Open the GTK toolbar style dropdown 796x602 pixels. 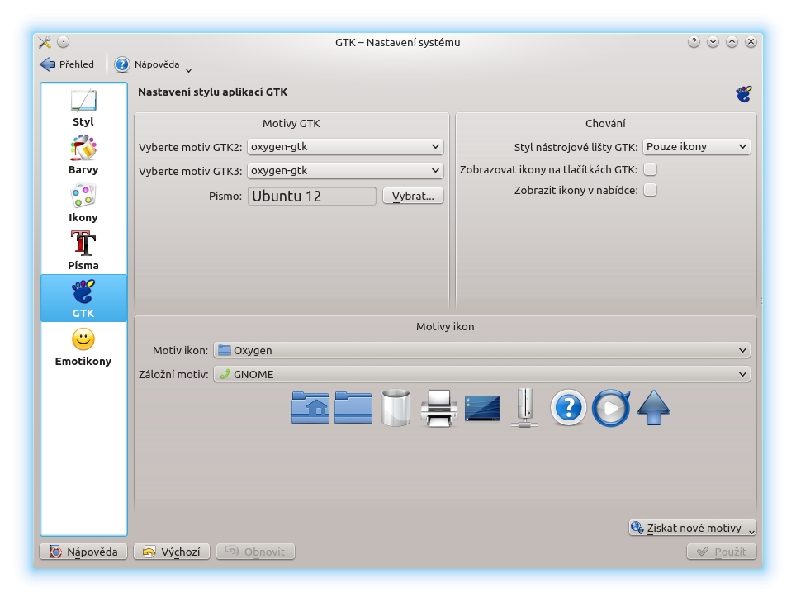697,147
